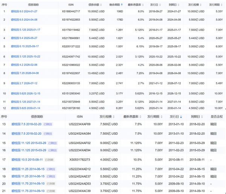This screenshot has height=194, width=226.
Task: Click the 是否含权 column header
Action: 217,117
